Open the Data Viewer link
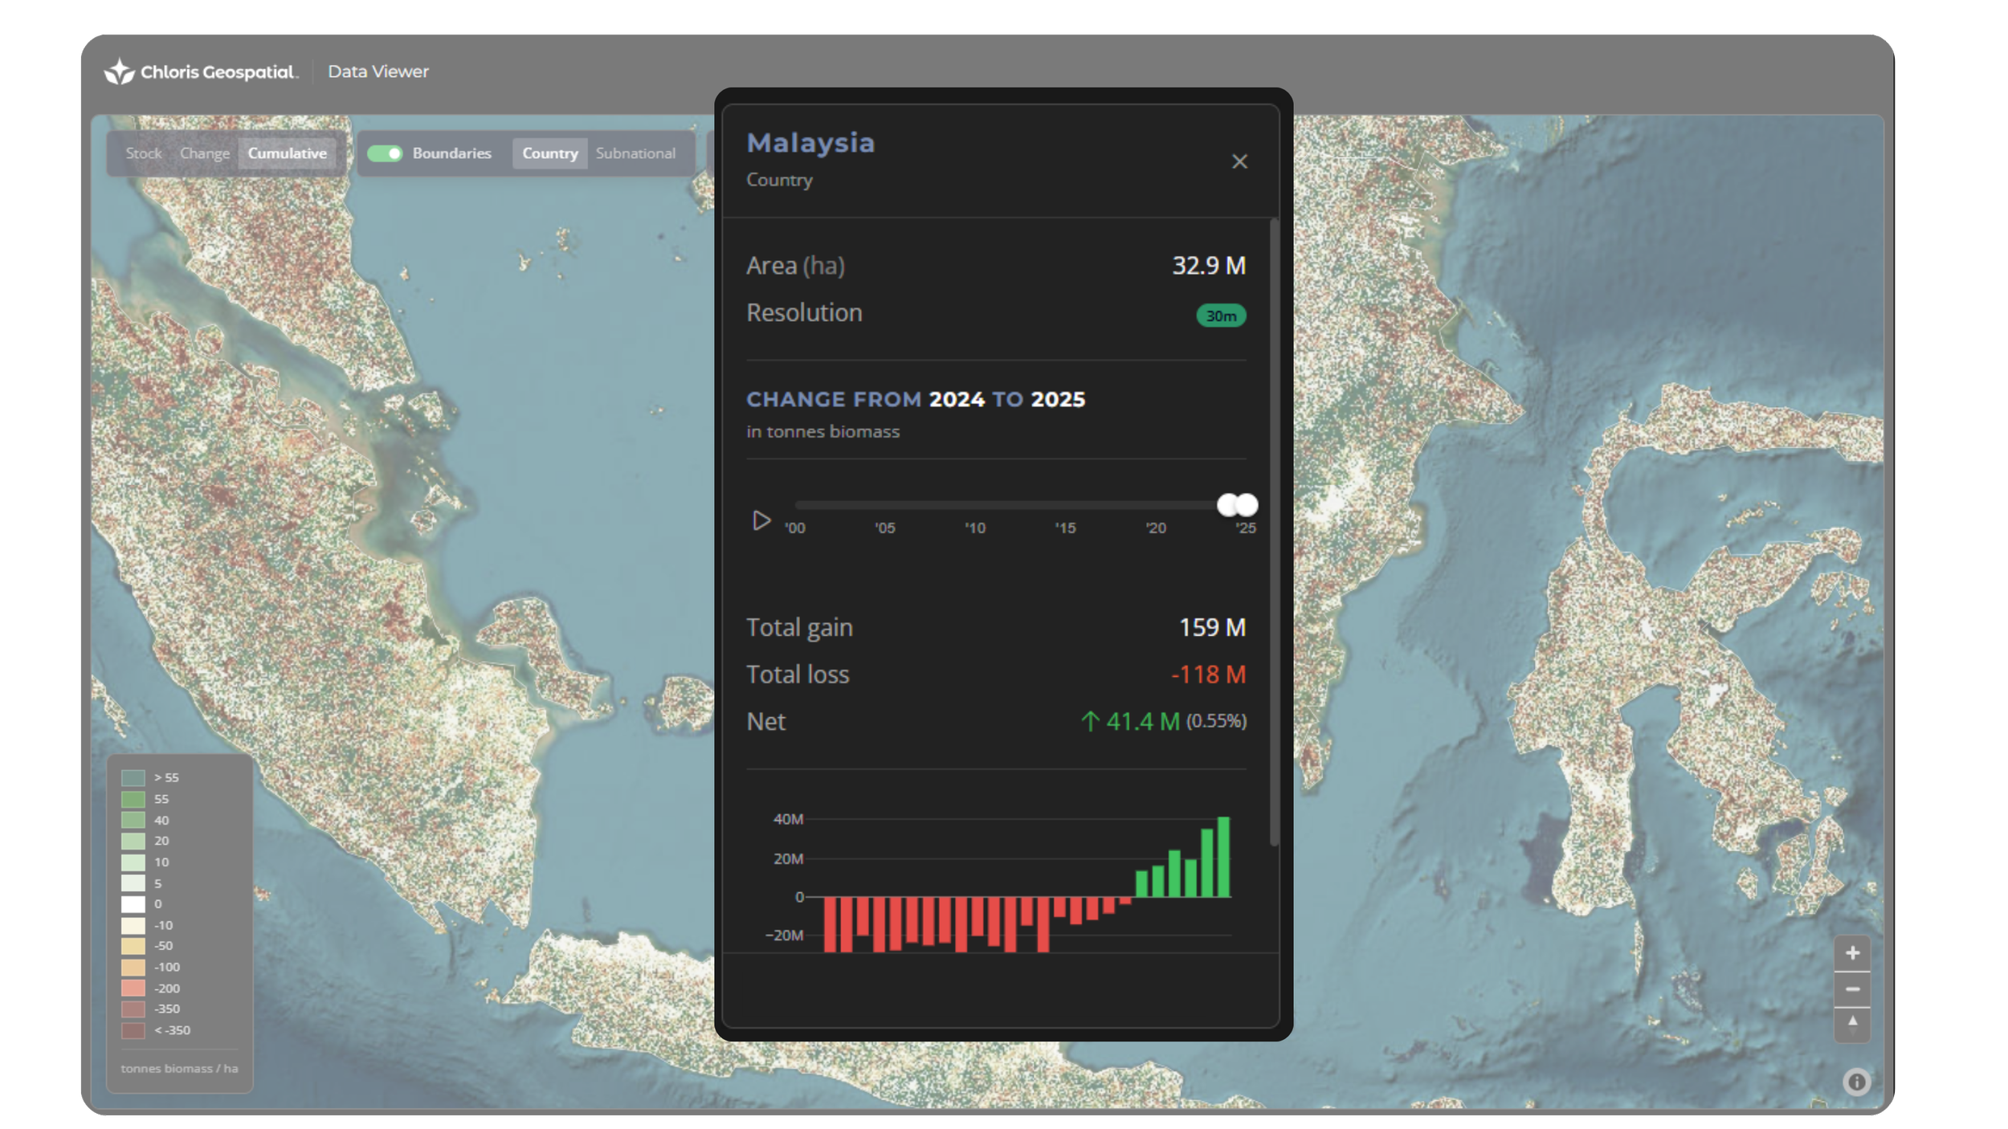The width and height of the screenshot is (2008, 1129). pyautogui.click(x=378, y=71)
